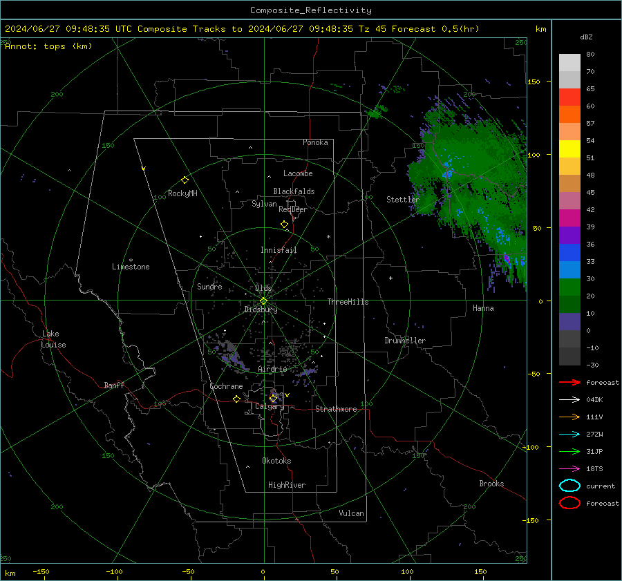Select the magenta 18TS arrow legend entry

click(569, 469)
